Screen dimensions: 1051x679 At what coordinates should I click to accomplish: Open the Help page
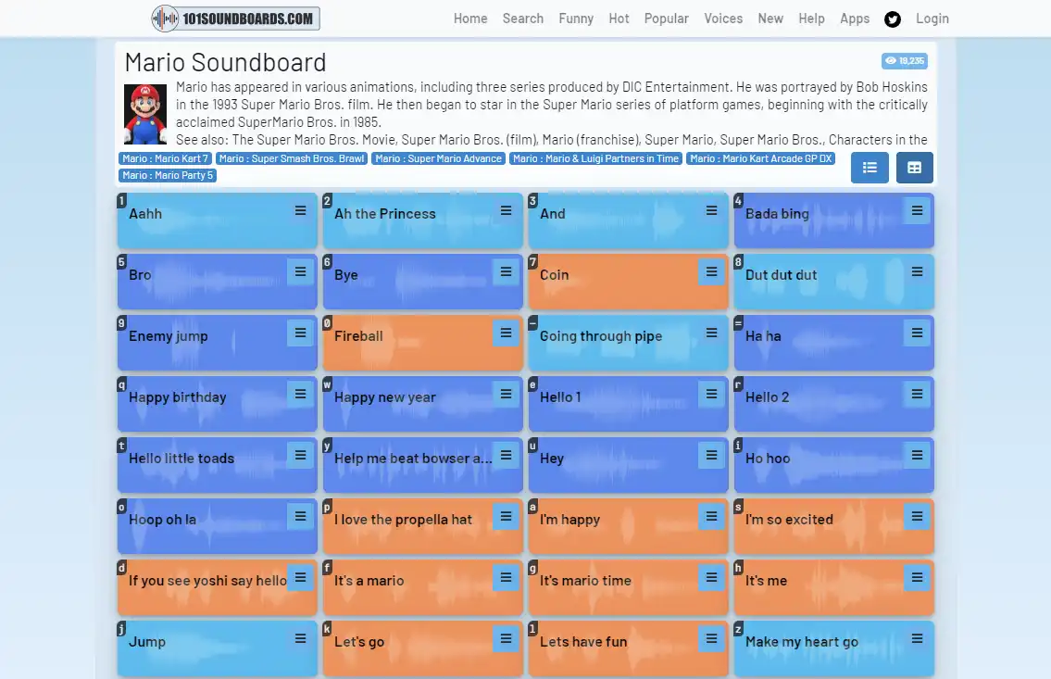pyautogui.click(x=811, y=19)
